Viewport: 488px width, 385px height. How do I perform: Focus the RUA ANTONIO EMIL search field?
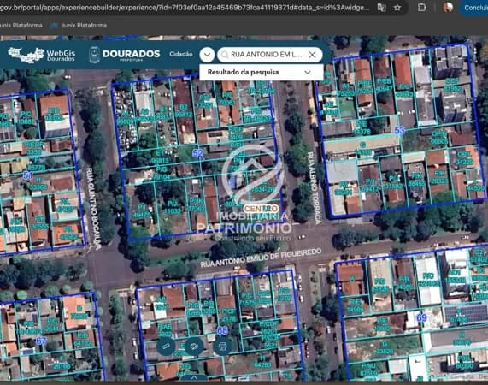[x=266, y=55]
